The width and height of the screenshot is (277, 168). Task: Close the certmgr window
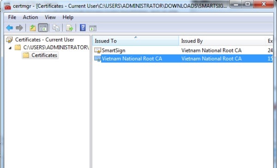[264, 4]
